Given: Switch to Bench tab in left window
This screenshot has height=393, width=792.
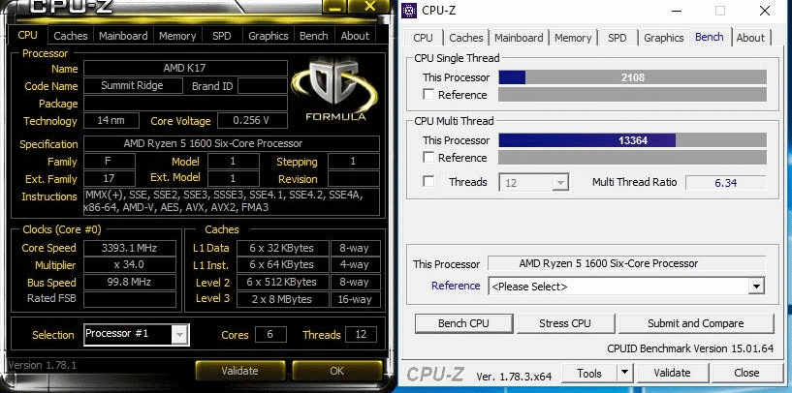Looking at the screenshot, I should click(314, 36).
